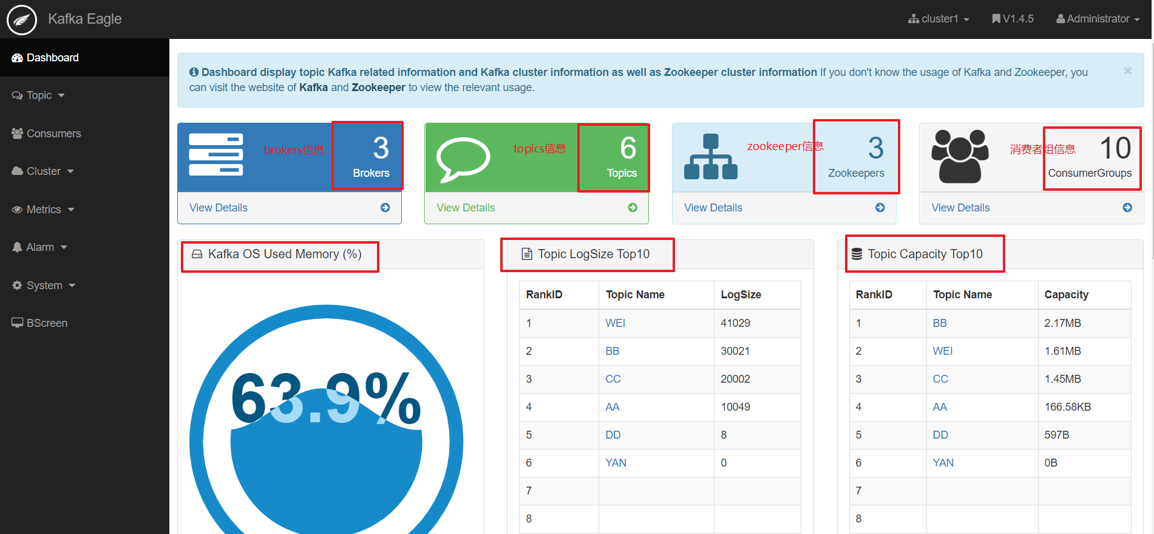Open WEI topic in Capacity table

point(943,351)
